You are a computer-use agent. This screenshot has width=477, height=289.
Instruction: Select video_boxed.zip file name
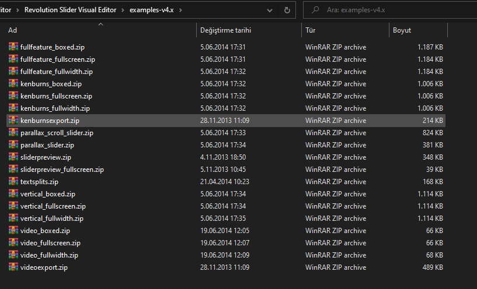point(45,231)
